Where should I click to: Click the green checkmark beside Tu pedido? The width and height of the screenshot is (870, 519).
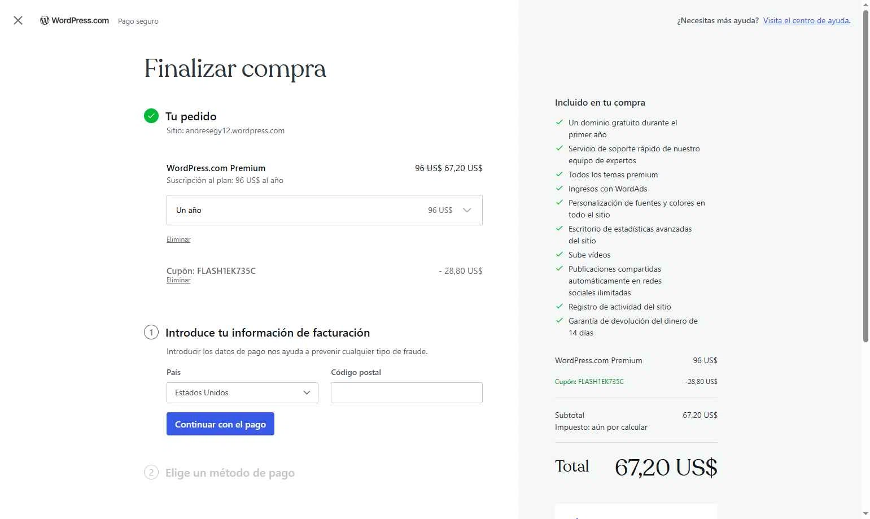pyautogui.click(x=151, y=116)
